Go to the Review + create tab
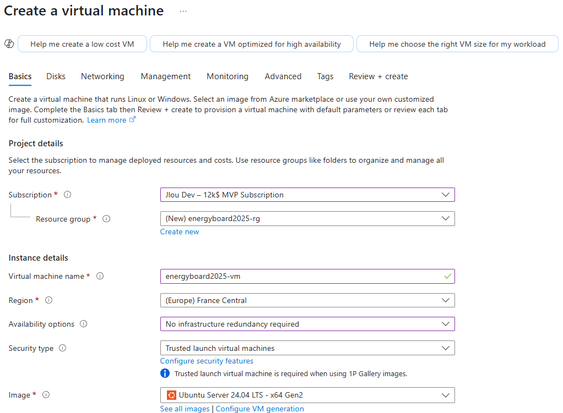 [378, 76]
